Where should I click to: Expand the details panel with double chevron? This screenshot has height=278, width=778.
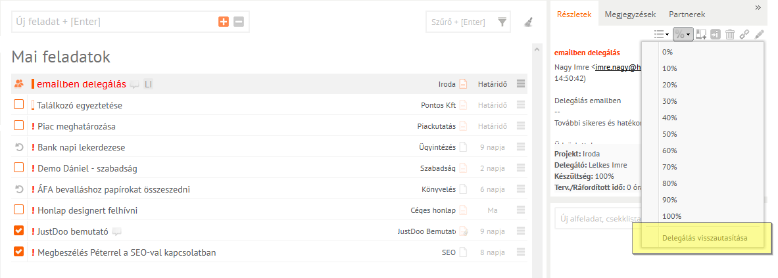click(758, 7)
